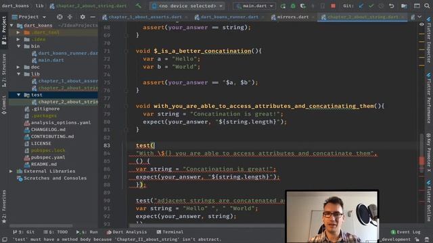Image resolution: width=433 pixels, height=243 pixels.
Task: Expand the .dart_tool folder
Action: point(18,32)
